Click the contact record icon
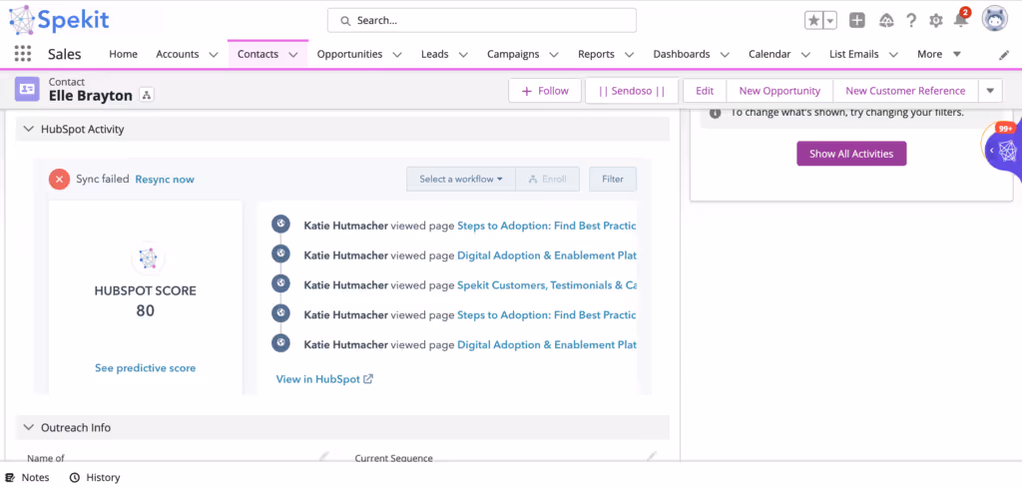 (27, 89)
